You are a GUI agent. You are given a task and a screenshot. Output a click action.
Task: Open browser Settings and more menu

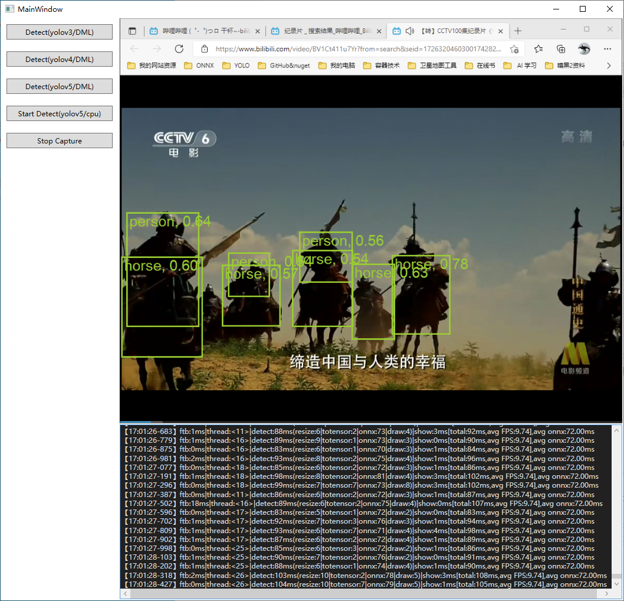608,49
